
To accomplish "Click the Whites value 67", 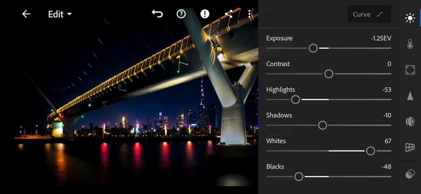I will point(388,141).
